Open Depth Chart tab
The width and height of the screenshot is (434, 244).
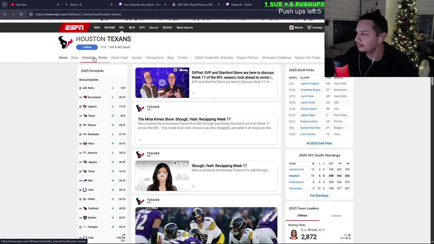(120, 58)
